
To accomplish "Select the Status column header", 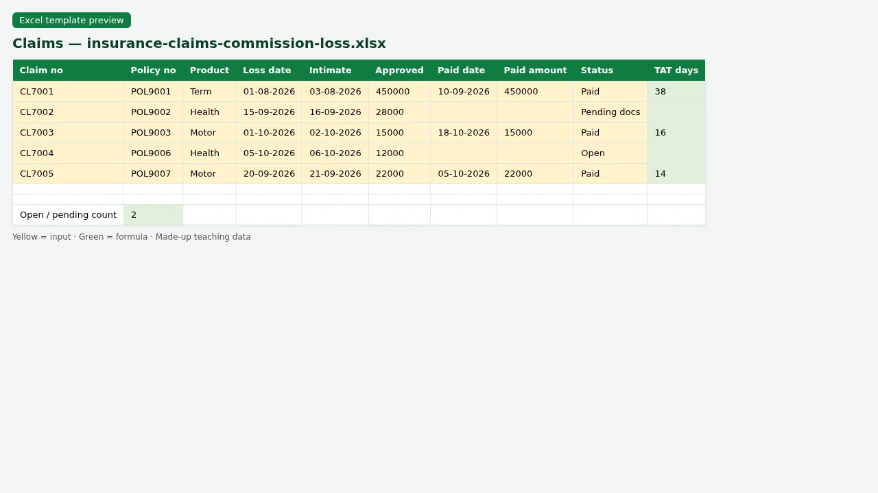I will [x=610, y=71].
